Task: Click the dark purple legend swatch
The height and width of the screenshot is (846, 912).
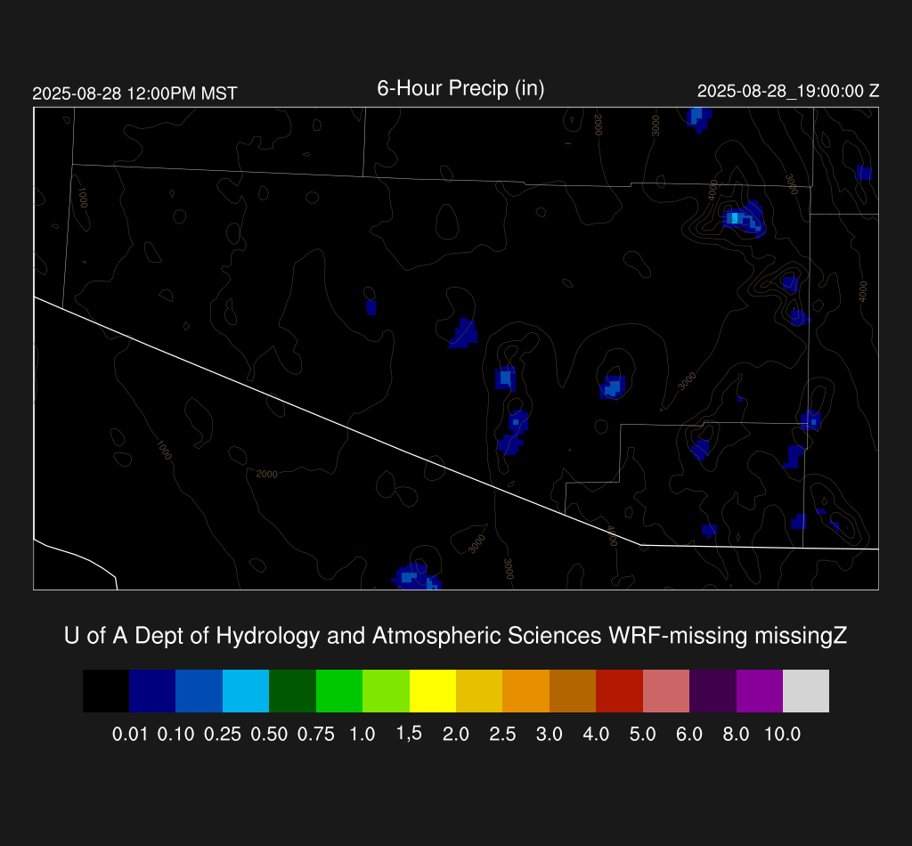Action: tap(712, 691)
